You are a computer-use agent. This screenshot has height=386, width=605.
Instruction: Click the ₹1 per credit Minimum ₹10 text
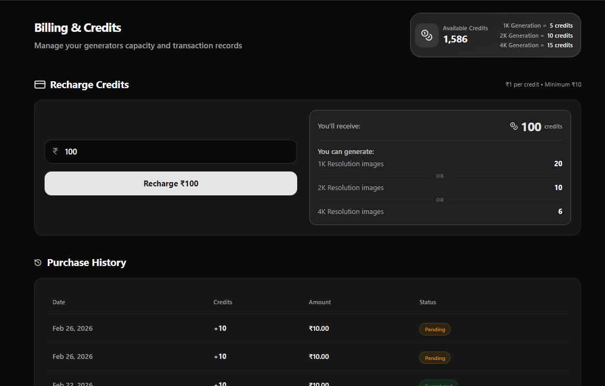point(543,84)
